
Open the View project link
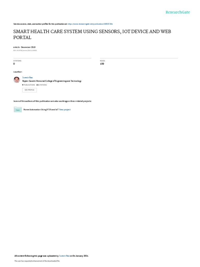pos(65,110)
